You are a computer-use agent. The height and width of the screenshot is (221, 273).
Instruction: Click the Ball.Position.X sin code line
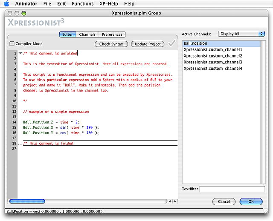coord(61,127)
